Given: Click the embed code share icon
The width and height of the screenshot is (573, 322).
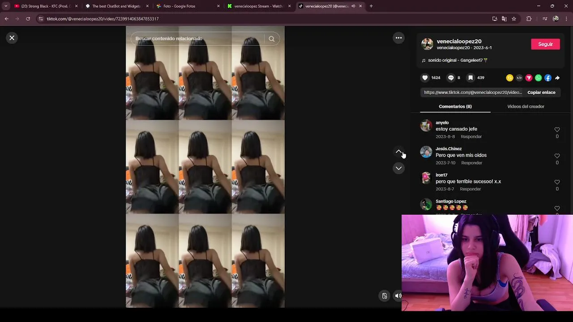Looking at the screenshot, I should point(519,78).
